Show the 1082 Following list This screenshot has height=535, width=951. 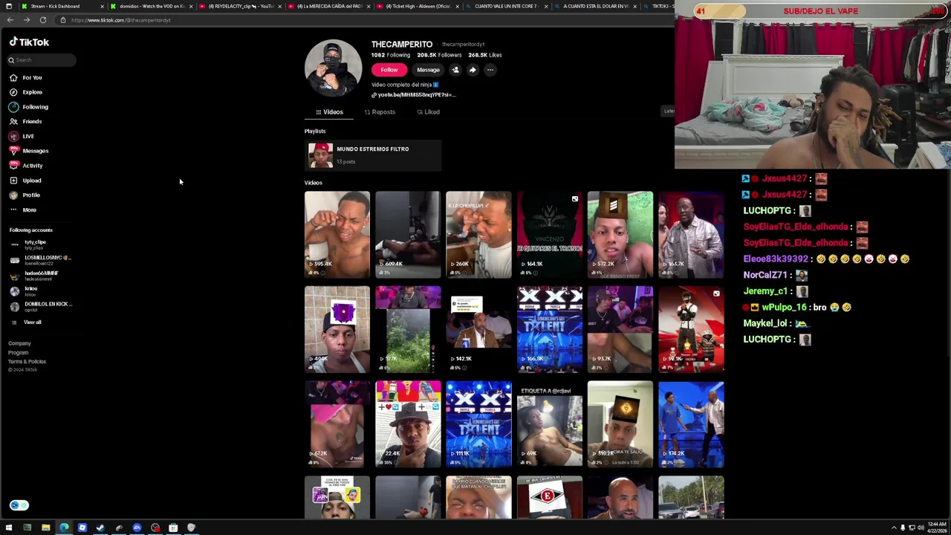[391, 55]
